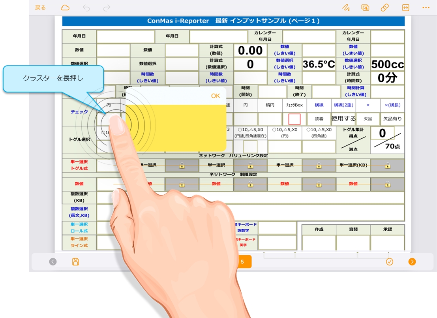Tap the 70点 full-score value
The height and width of the screenshot is (318, 437).
392,146
